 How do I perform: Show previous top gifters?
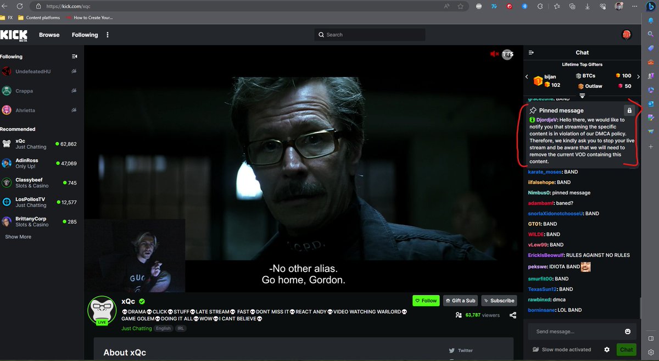(526, 76)
